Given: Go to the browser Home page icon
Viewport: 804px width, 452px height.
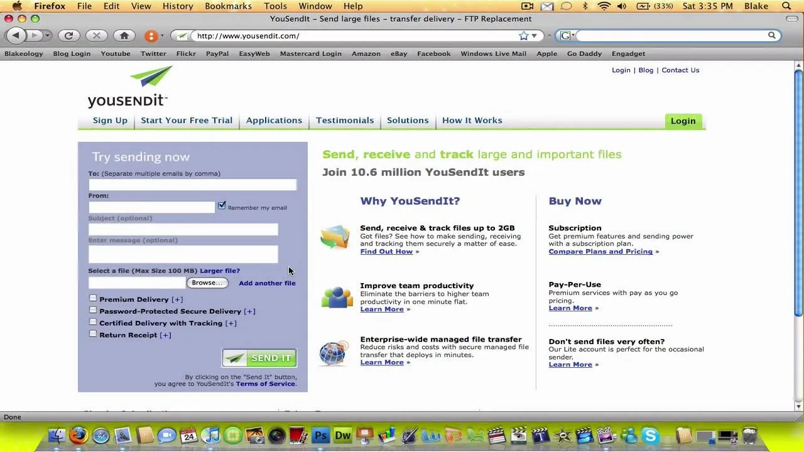Looking at the screenshot, I should 124,36.
